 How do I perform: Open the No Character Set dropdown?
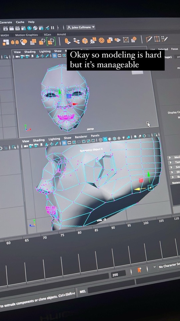click(x=168, y=266)
